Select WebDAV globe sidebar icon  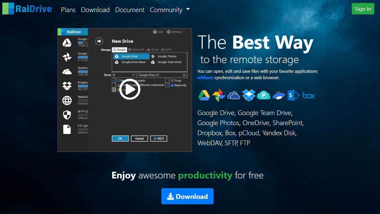(x=67, y=100)
